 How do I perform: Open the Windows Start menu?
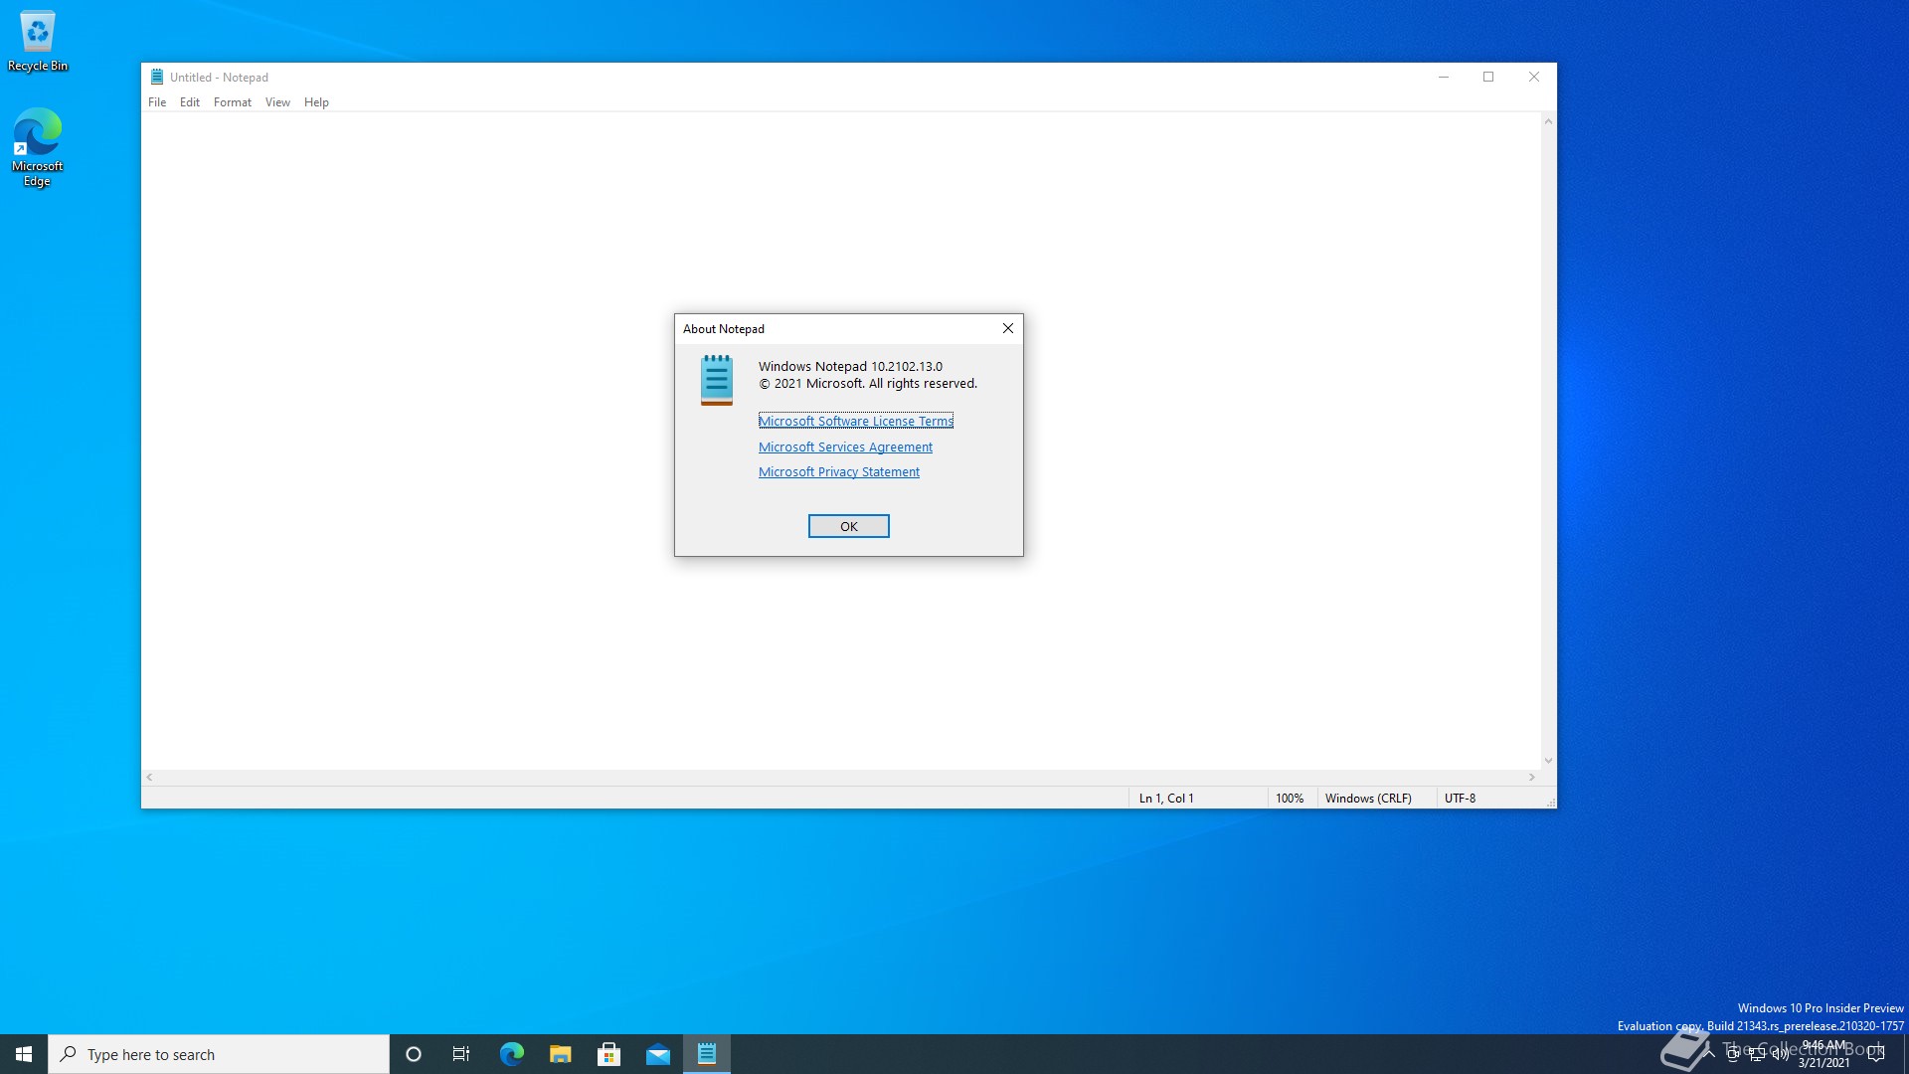(x=24, y=1054)
